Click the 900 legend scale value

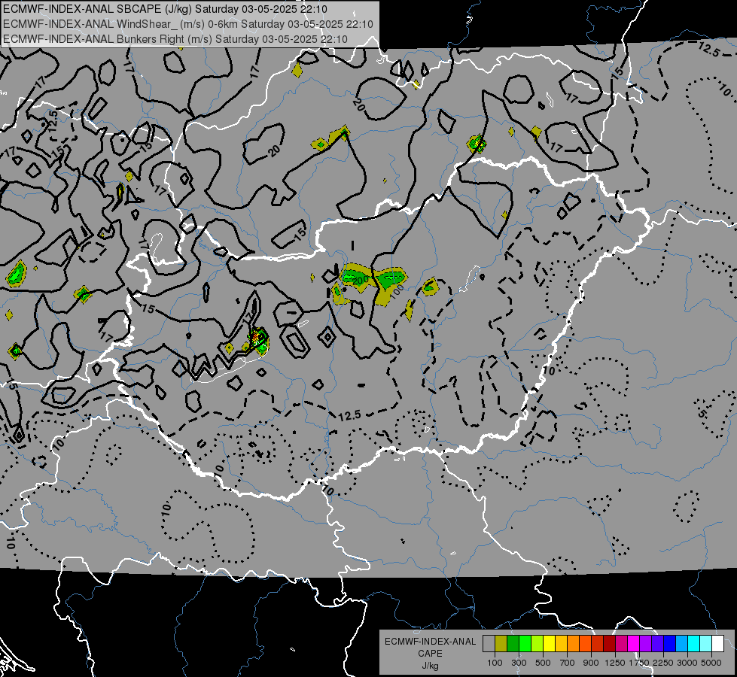(591, 663)
